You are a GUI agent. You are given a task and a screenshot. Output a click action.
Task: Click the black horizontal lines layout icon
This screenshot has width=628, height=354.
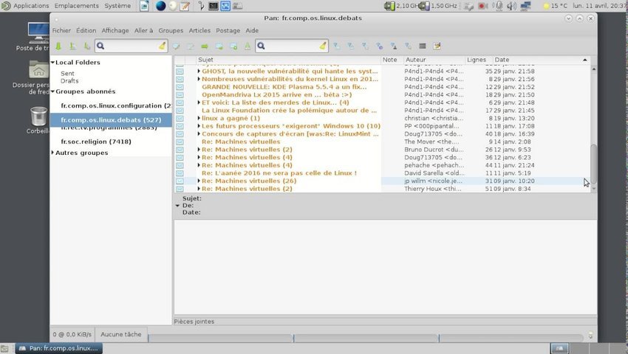point(422,46)
